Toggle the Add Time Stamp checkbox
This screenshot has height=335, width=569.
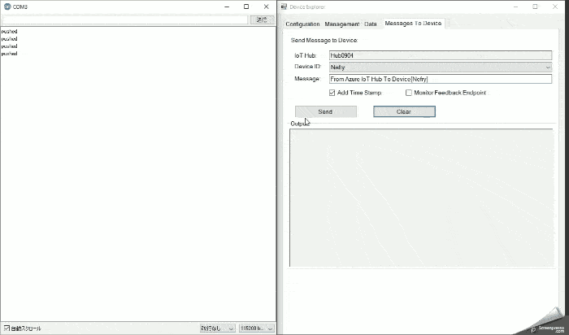[x=332, y=93]
